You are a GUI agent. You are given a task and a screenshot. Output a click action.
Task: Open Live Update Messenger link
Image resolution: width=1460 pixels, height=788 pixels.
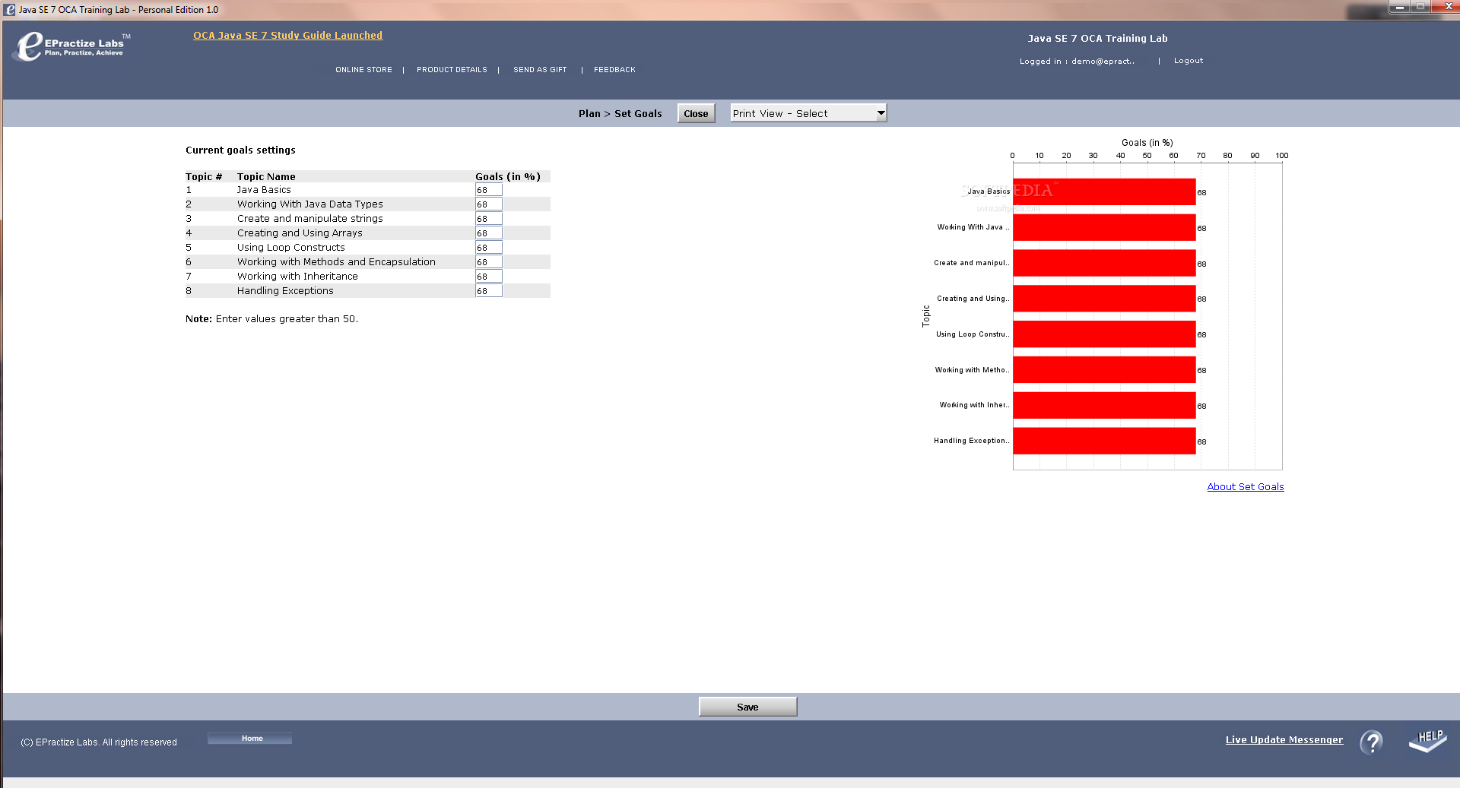pos(1284,740)
